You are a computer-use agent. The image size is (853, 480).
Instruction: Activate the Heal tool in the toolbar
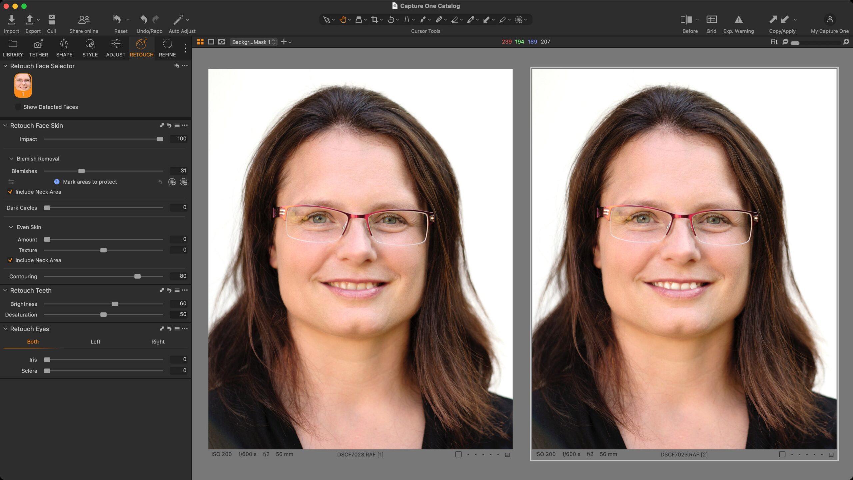[439, 20]
